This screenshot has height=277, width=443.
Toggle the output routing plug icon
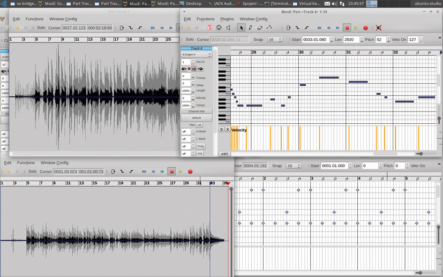[200, 69]
